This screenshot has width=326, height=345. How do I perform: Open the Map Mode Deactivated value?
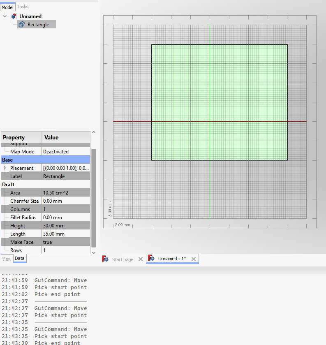66,152
